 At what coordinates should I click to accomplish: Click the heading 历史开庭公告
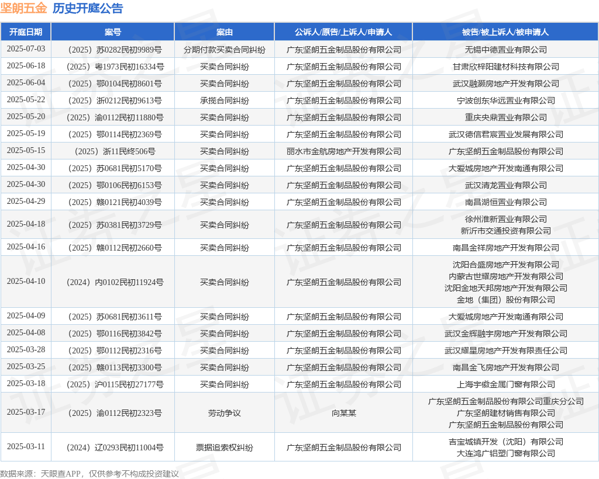point(88,8)
